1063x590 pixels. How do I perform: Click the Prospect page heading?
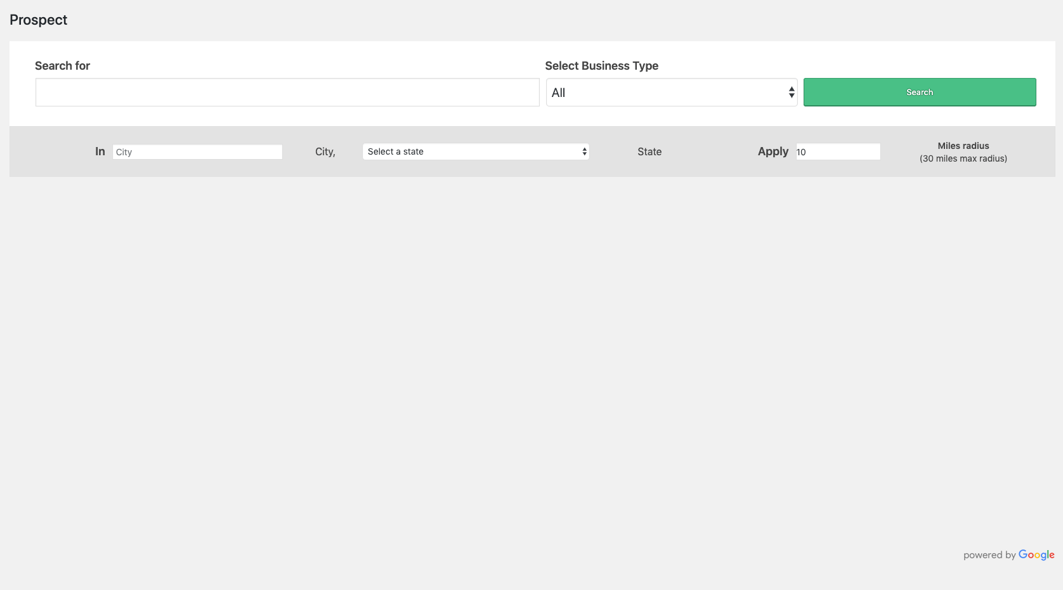pyautogui.click(x=38, y=20)
